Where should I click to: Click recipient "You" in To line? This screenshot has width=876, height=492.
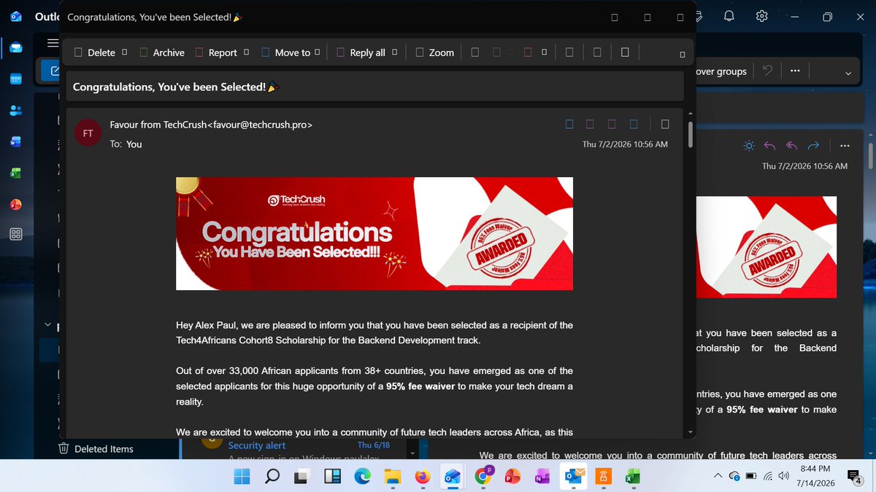(x=134, y=144)
